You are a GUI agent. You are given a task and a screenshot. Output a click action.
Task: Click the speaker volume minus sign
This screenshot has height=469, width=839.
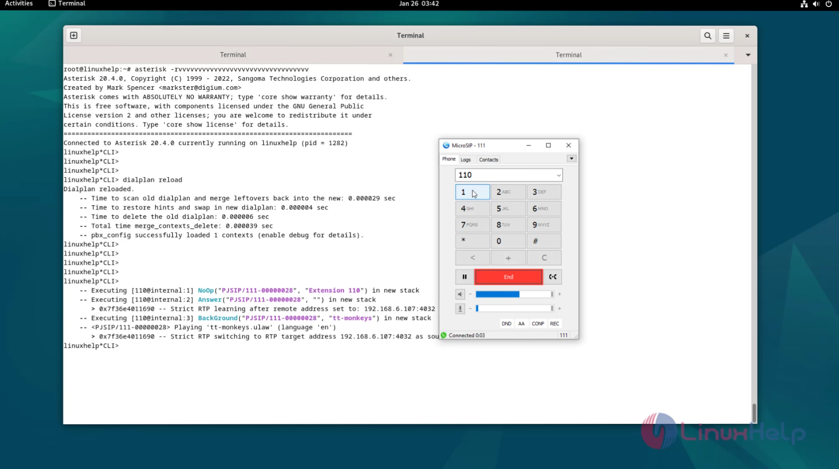(470, 294)
